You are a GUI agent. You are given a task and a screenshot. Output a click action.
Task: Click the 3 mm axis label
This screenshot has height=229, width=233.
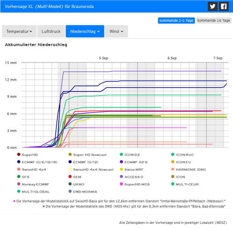(x=12, y=131)
